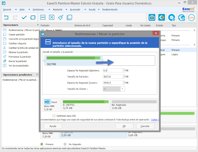198x152 pixels.
Task: Open the Realimentación menu item
Action: point(110,10)
